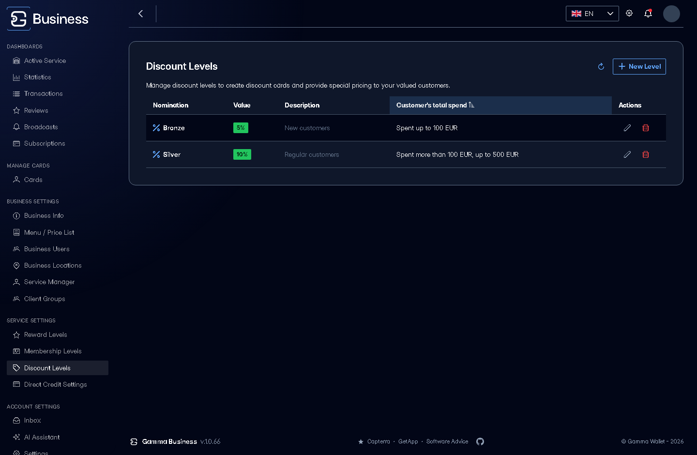Go to Cards management
697x455 pixels.
[58, 180]
